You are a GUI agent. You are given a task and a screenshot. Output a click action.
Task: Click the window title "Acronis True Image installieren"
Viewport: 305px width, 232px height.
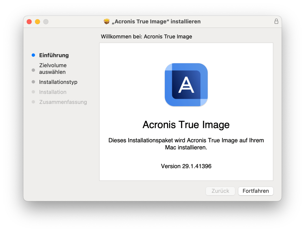156,21
